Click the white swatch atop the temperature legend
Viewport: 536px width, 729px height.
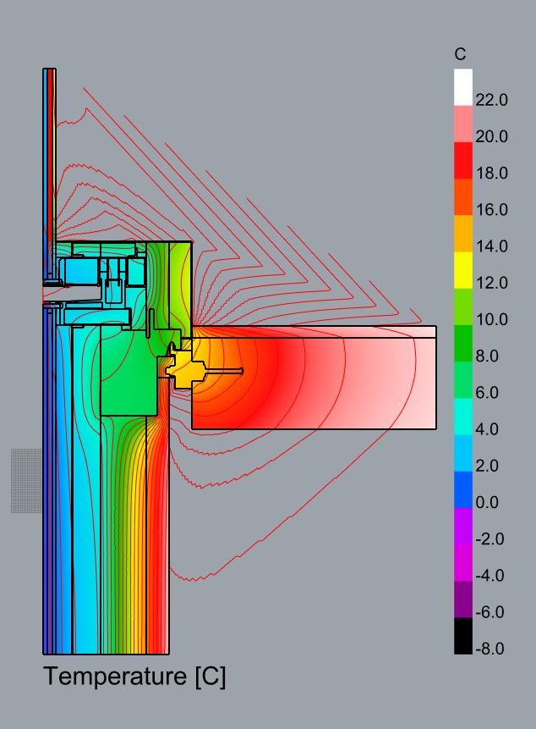pos(463,86)
